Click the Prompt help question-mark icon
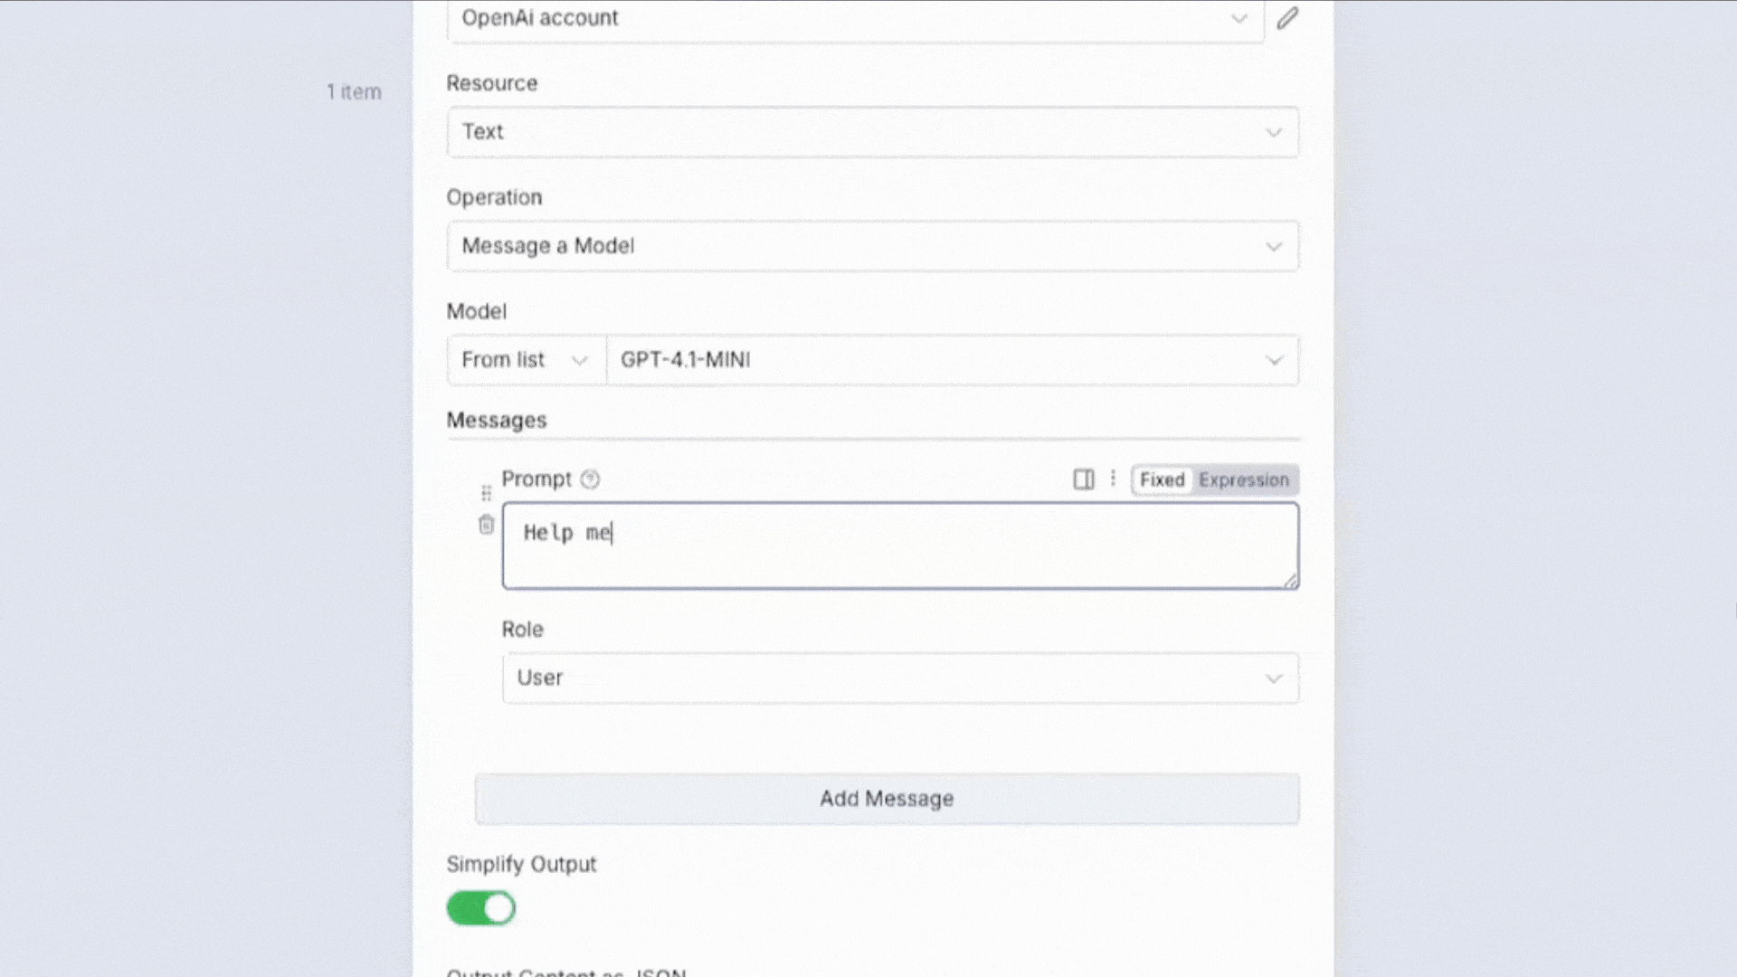 coord(590,479)
